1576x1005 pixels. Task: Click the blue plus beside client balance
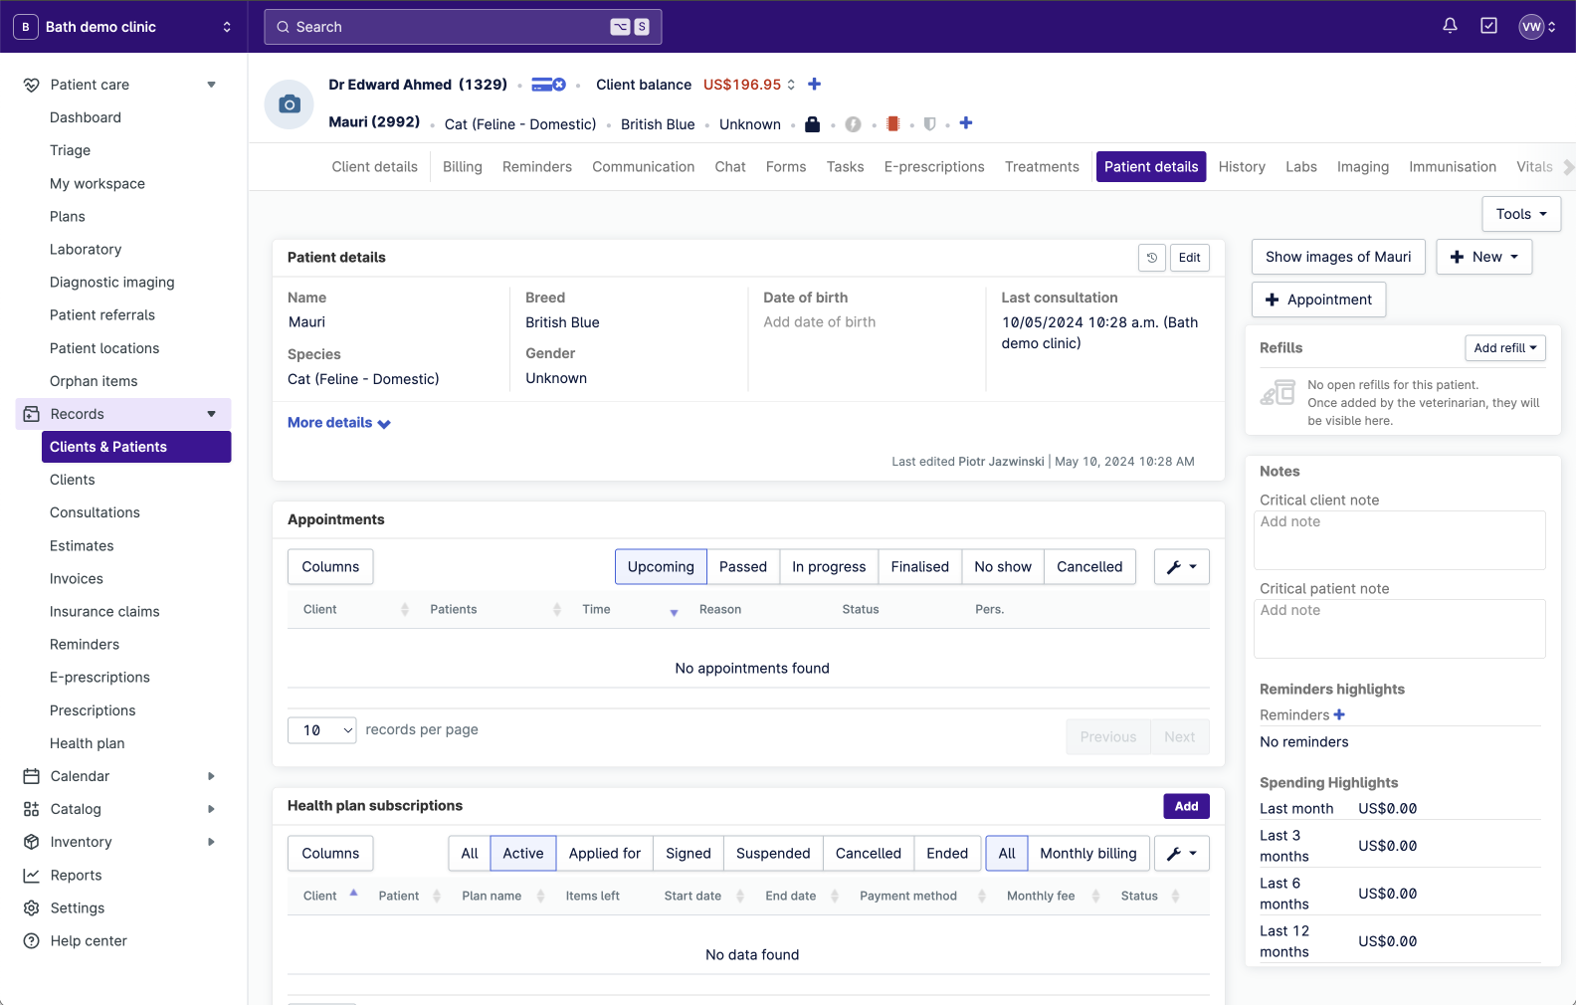pyautogui.click(x=814, y=85)
